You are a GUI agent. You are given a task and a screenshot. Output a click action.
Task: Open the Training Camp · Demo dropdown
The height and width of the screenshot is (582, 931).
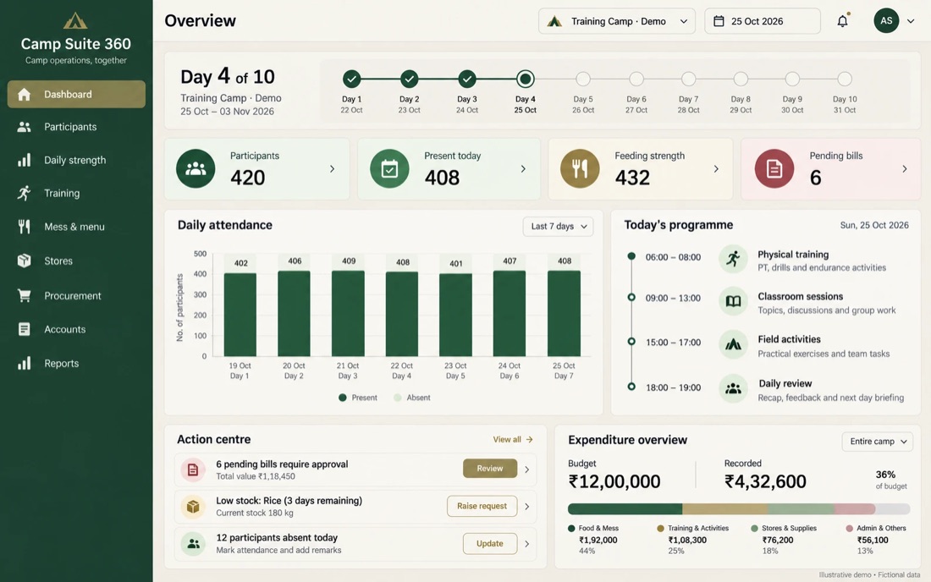[x=616, y=21]
